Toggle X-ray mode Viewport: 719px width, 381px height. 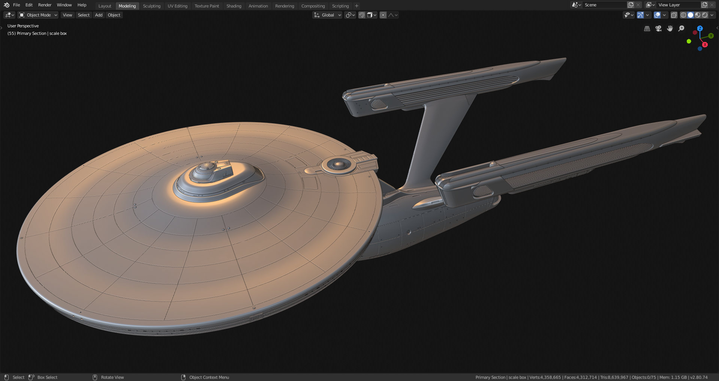coord(674,15)
